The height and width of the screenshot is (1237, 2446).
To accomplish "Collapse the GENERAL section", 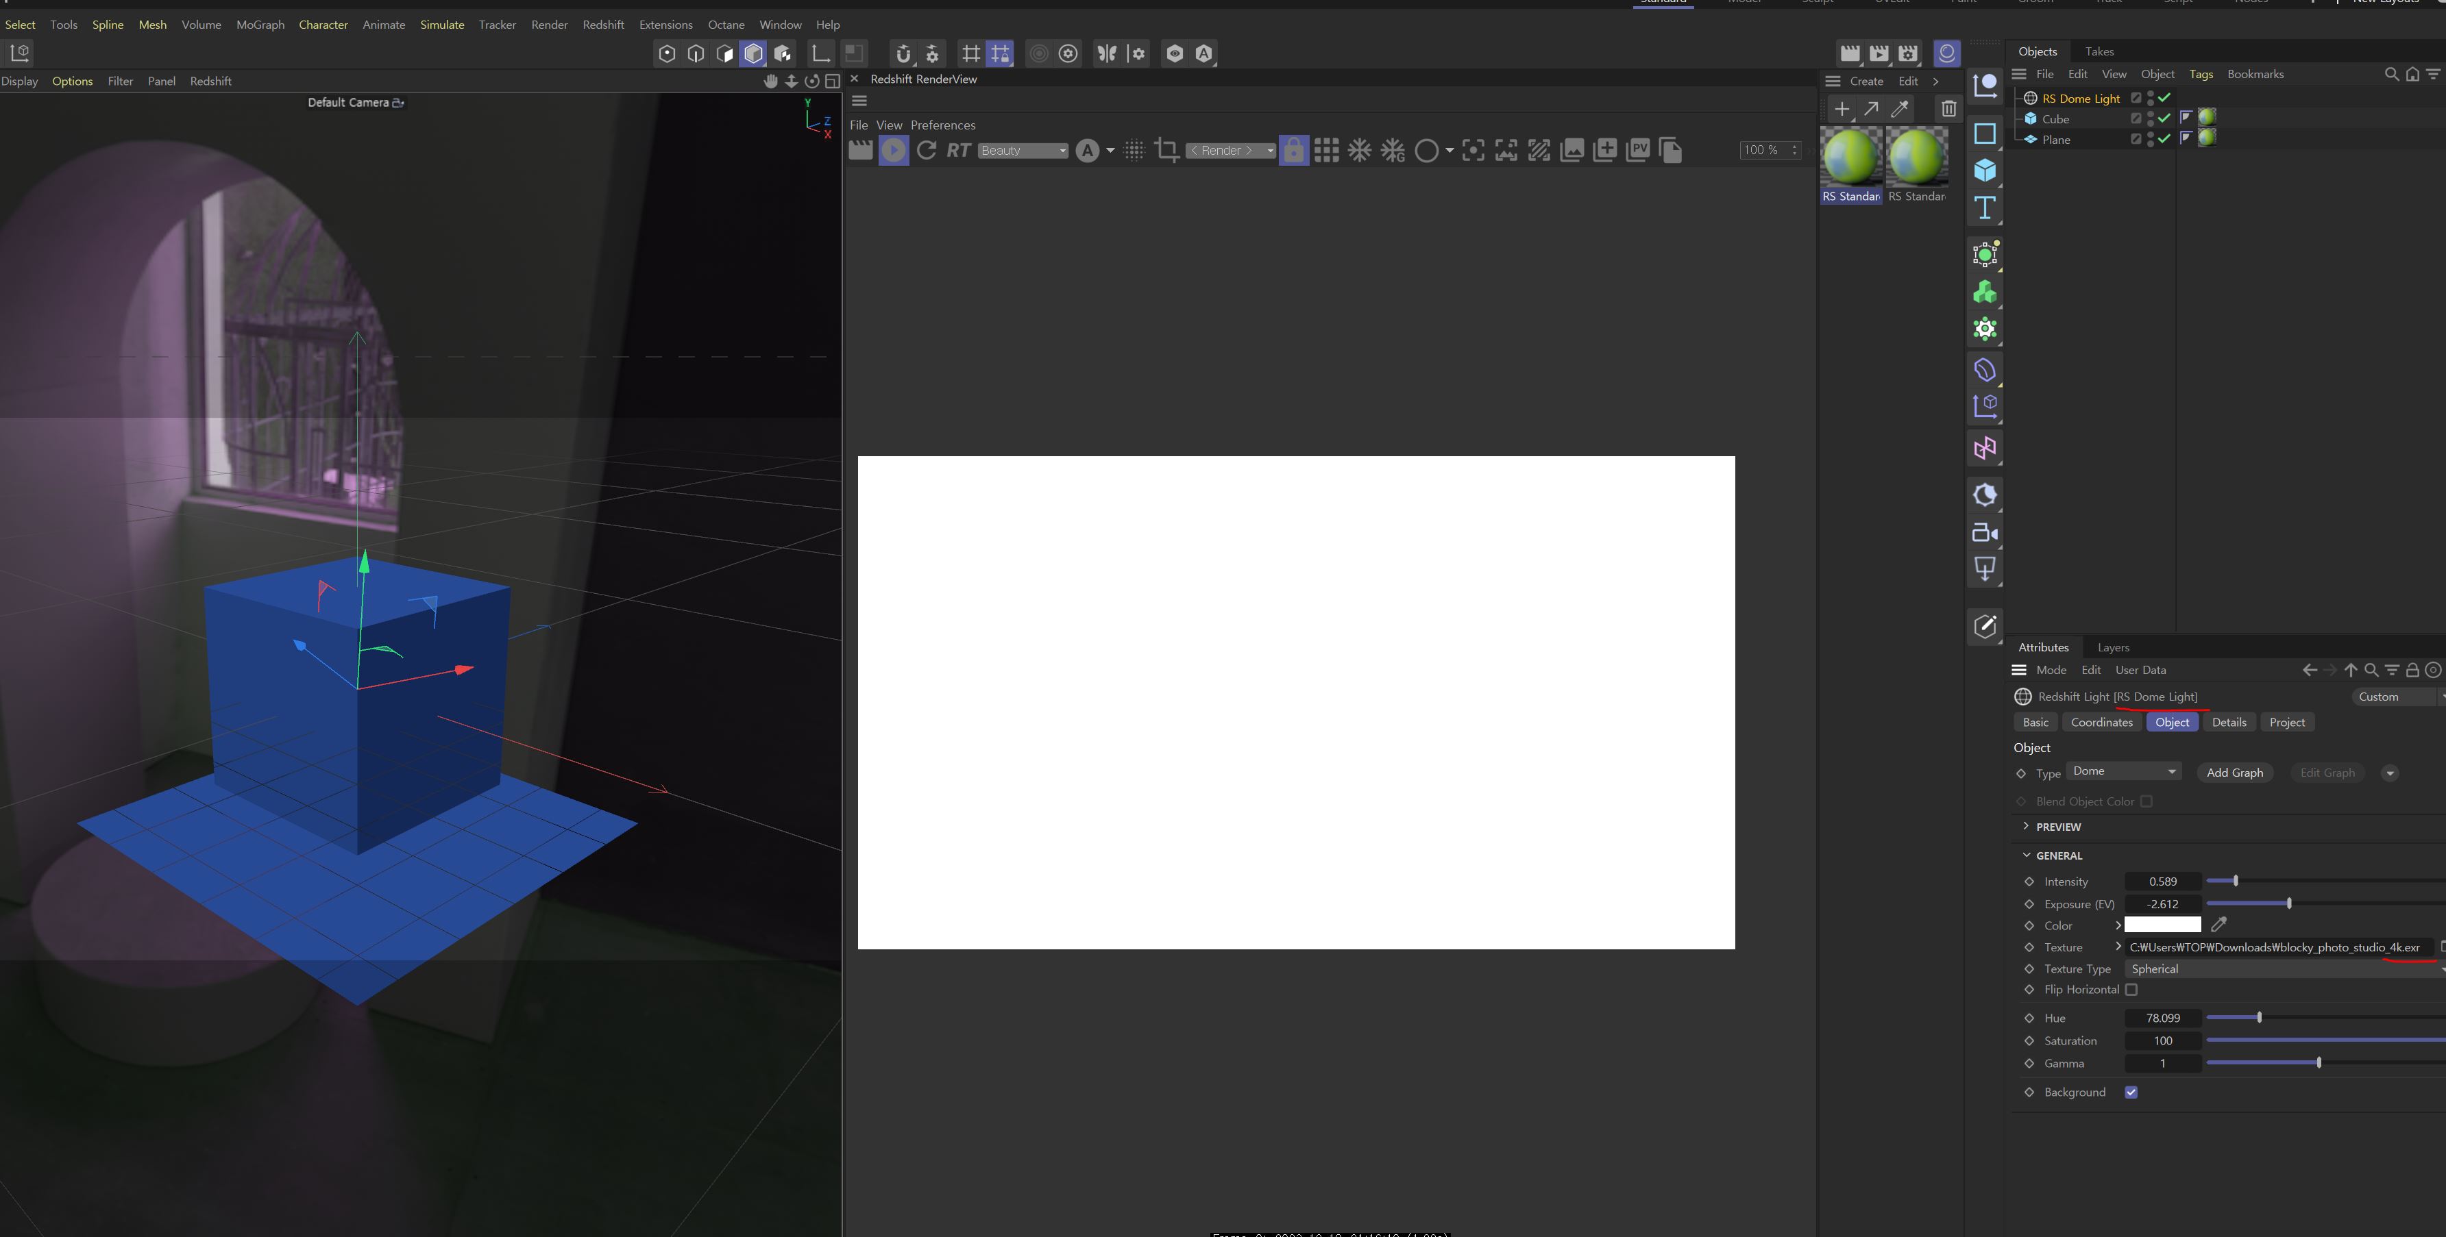I will 2027,855.
